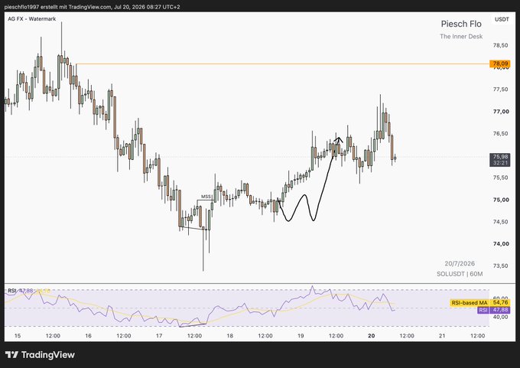This screenshot has width=520, height=368.
Task: Click the yellow RSI-based MA 54,76 label
Action: pos(480,303)
